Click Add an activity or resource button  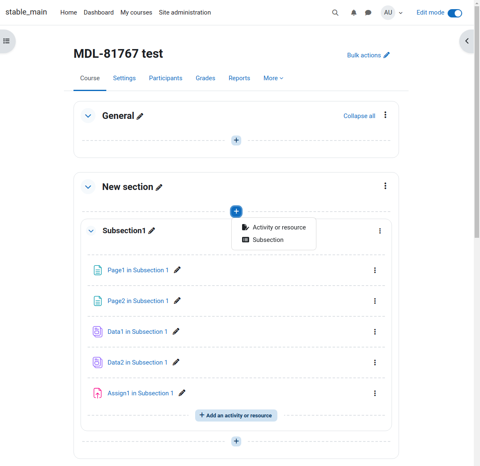(x=236, y=415)
